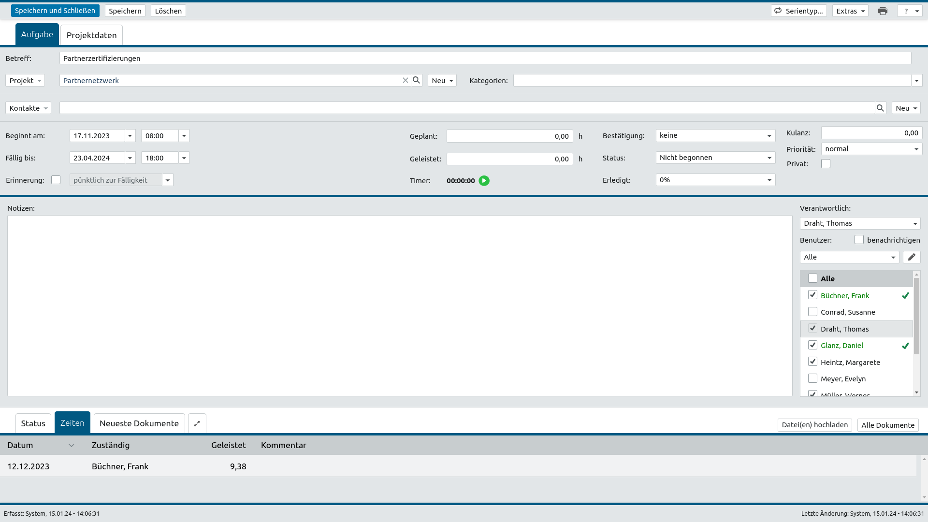
Task: Open the Status dropdown showing Nicht begonnen
Action: tap(715, 158)
